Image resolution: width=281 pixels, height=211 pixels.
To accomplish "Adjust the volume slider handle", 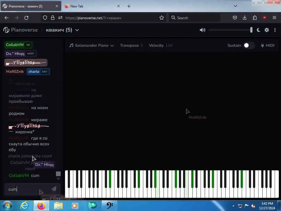I will (251, 30).
